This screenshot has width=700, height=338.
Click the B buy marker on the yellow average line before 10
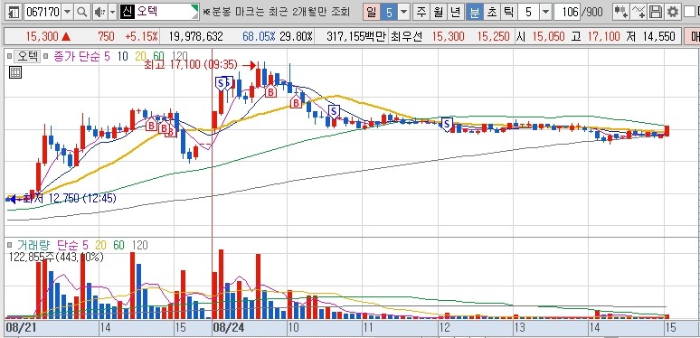tap(296, 102)
